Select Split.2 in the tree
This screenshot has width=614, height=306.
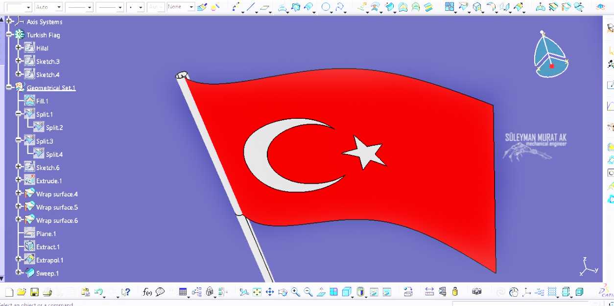point(54,128)
